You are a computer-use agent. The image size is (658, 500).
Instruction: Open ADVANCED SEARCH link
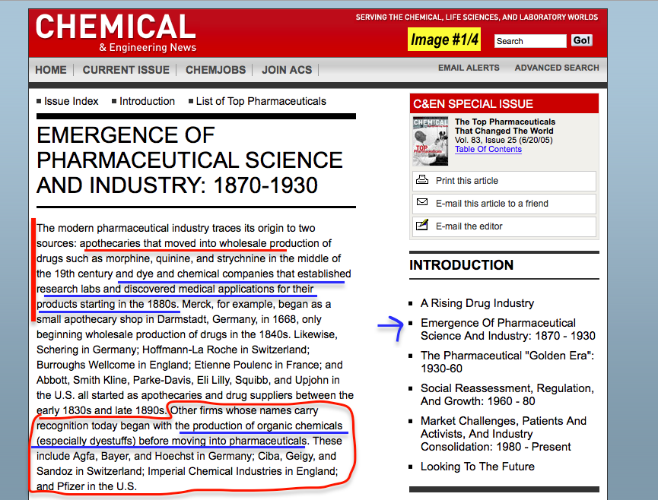click(x=557, y=68)
